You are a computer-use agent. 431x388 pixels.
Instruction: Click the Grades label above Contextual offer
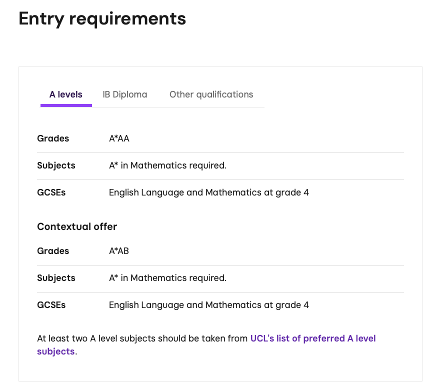(53, 138)
